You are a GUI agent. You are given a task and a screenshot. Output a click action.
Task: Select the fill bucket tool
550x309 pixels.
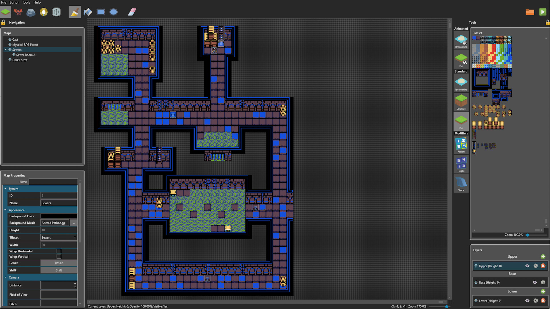point(88,12)
